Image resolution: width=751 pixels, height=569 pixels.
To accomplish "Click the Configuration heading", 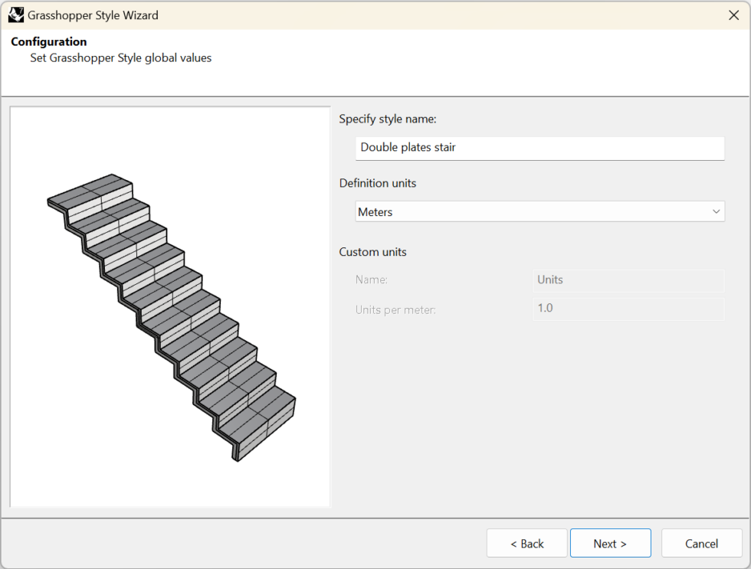I will pos(48,41).
